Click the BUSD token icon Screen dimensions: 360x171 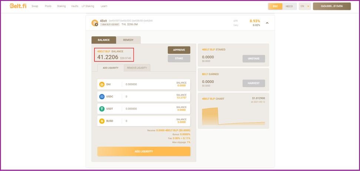[102, 121]
